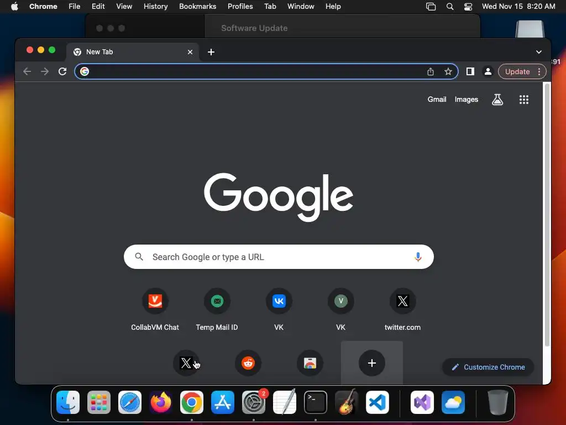Open the Apple menu
This screenshot has width=566, height=425.
point(14,6)
